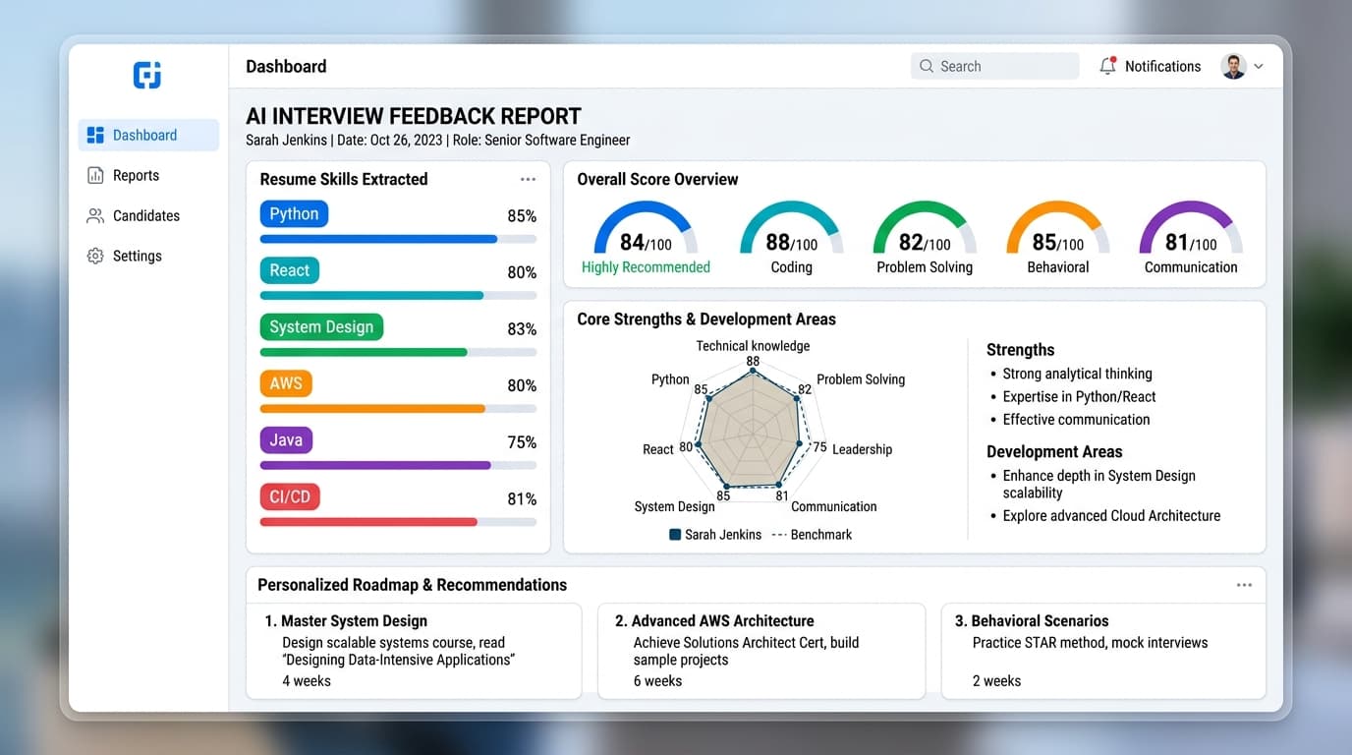Open the Master System Design roadmap card
The width and height of the screenshot is (1352, 755).
414,651
